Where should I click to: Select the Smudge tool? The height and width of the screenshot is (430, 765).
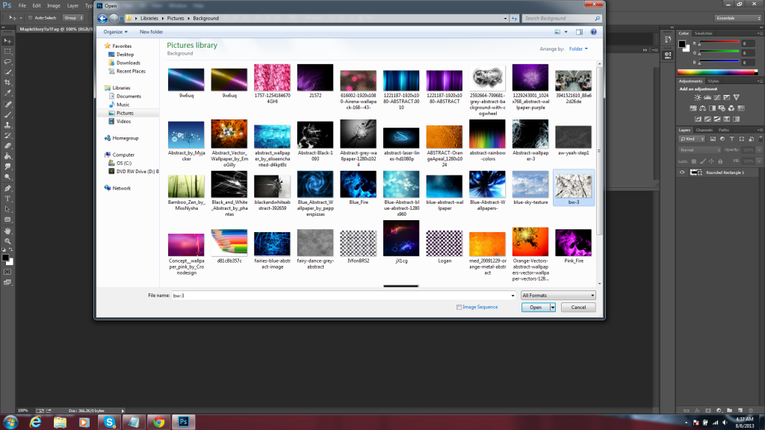pyautogui.click(x=7, y=166)
